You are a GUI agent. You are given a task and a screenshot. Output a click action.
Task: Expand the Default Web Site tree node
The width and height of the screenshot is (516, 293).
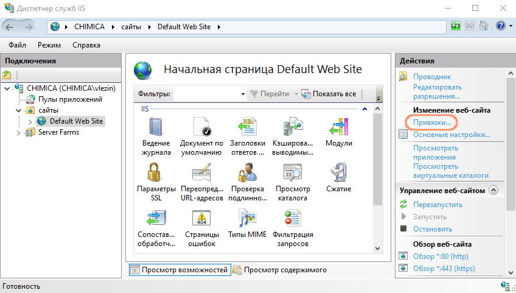pyautogui.click(x=30, y=121)
